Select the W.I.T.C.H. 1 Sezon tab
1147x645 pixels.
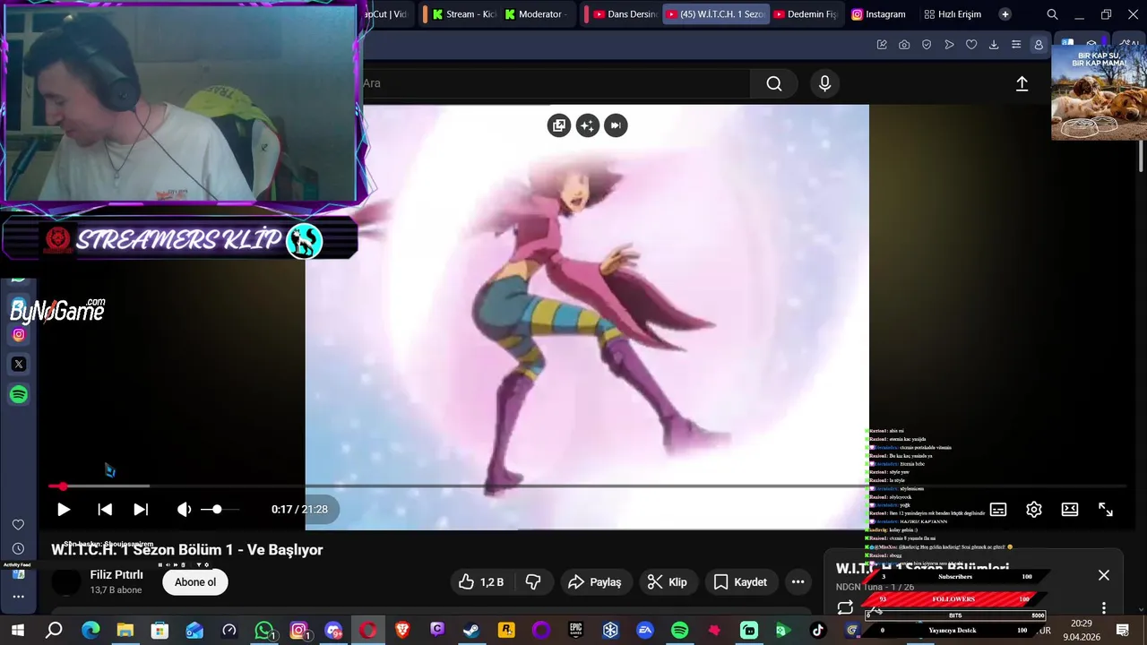pyautogui.click(x=716, y=14)
